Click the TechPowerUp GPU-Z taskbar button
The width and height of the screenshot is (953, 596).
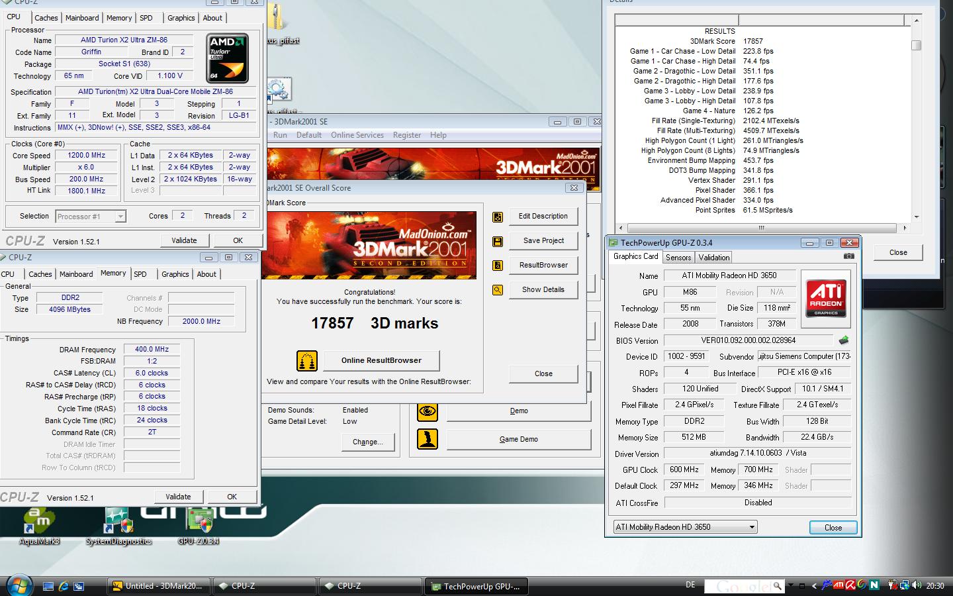[x=477, y=586]
